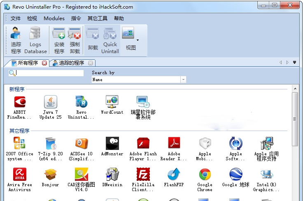Click the tab scroll left arrow

coord(281,63)
